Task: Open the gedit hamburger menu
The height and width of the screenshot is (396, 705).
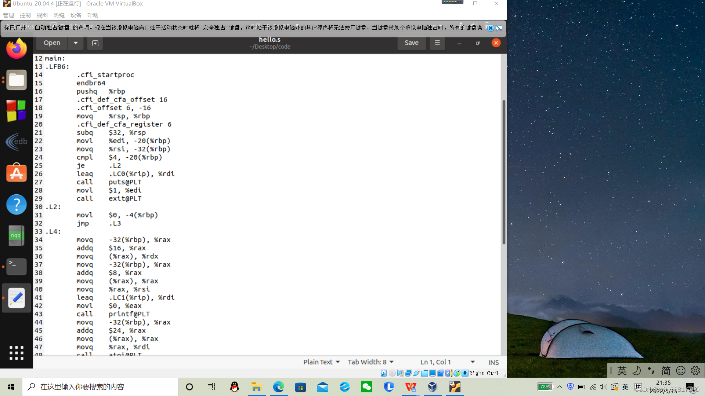Action: pyautogui.click(x=437, y=43)
